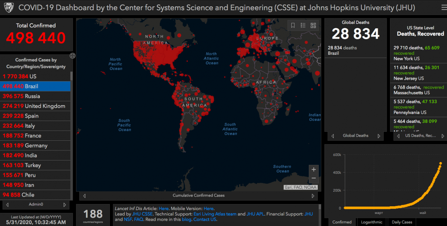
Task: Click the latest point on confirmed chart
Action: [x=441, y=163]
